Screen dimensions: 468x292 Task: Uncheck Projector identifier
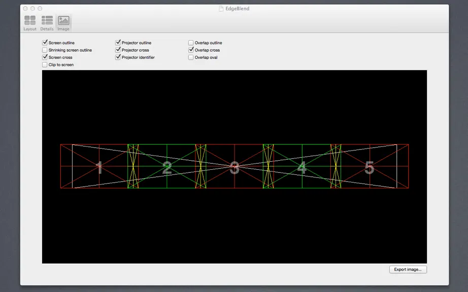118,57
